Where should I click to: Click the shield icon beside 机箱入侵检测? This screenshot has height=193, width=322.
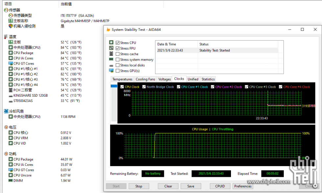[11, 26]
